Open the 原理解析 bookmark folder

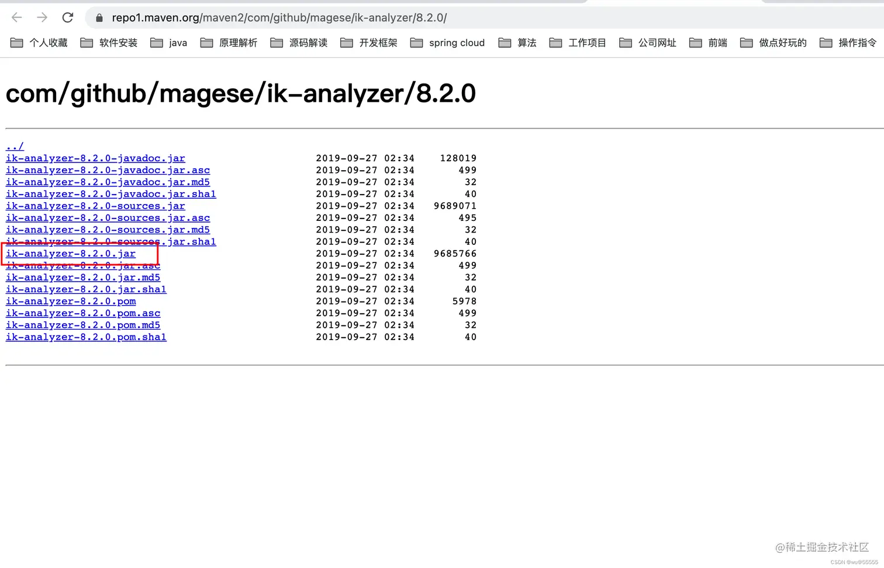[229, 43]
